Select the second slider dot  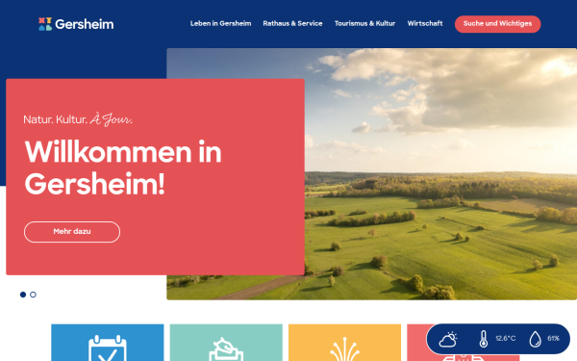click(x=33, y=295)
